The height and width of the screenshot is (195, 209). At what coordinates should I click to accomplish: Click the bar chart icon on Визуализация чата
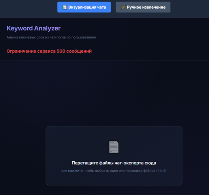[65, 7]
